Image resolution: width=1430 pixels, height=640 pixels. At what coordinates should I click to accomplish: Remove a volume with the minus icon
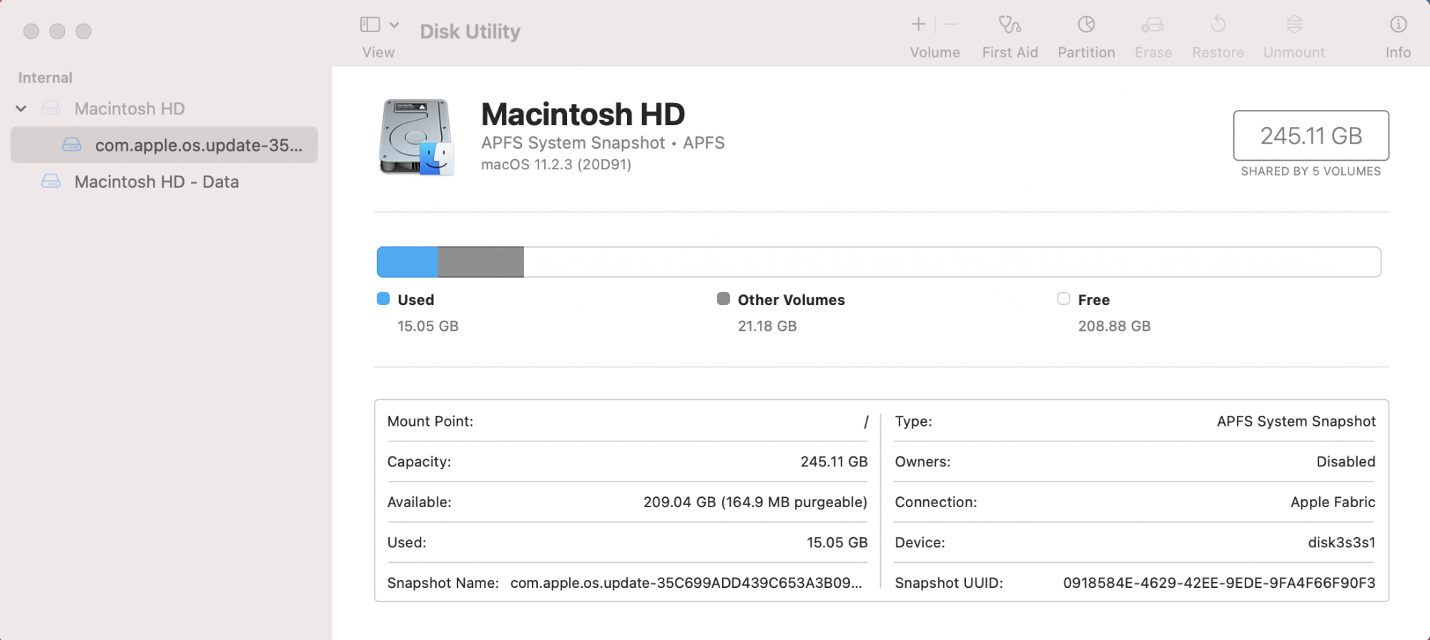951,24
